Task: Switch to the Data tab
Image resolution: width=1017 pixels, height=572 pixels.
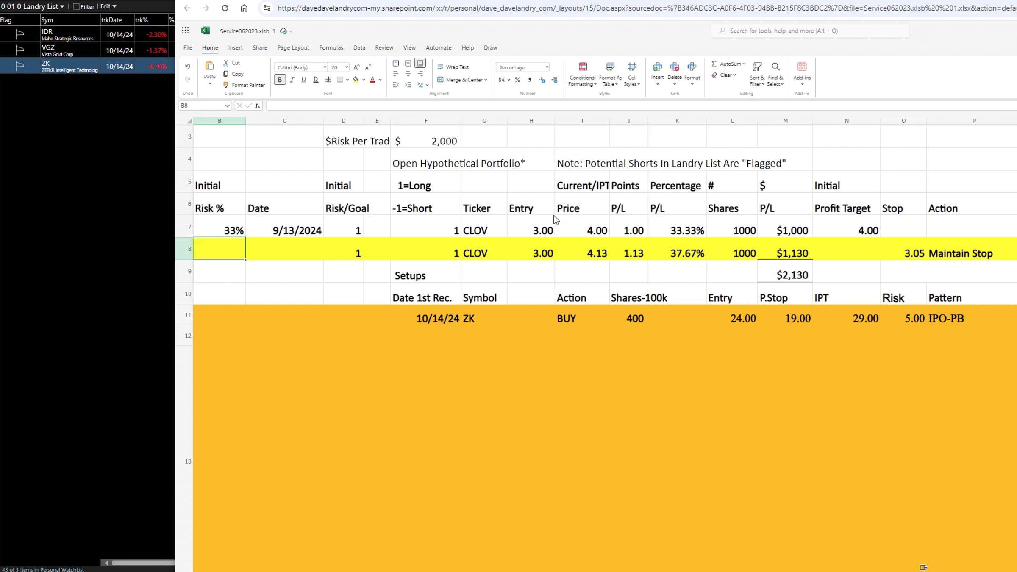Action: click(359, 48)
